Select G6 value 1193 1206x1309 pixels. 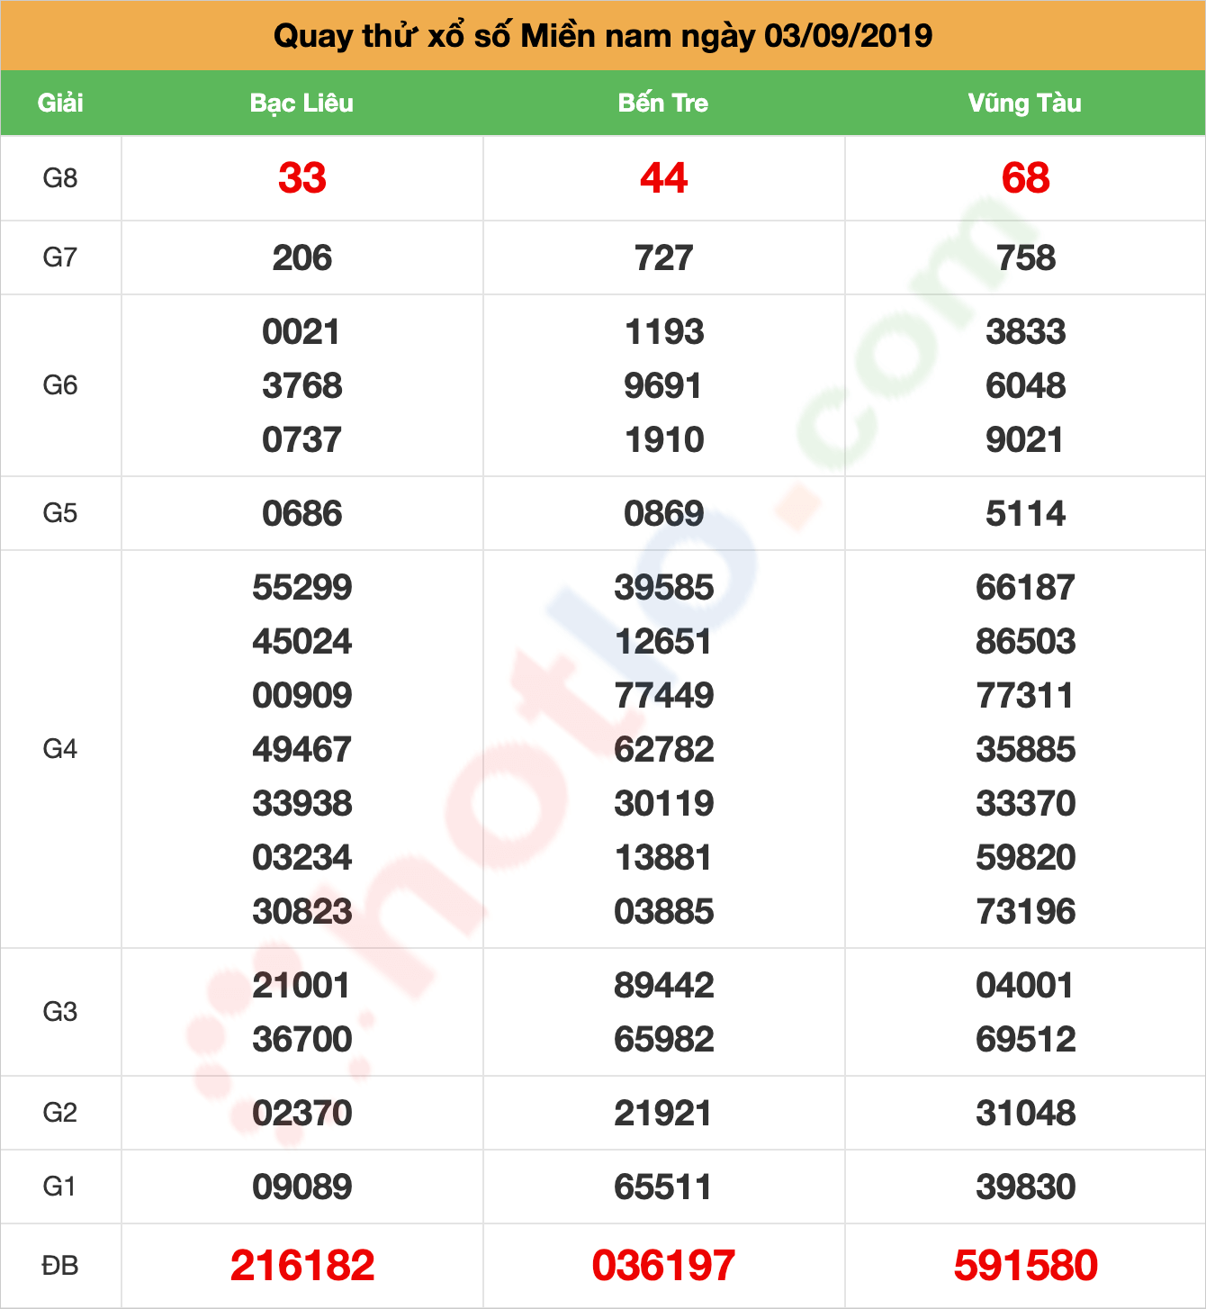pos(664,332)
